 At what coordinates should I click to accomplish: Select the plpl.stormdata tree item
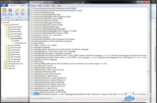(15, 54)
